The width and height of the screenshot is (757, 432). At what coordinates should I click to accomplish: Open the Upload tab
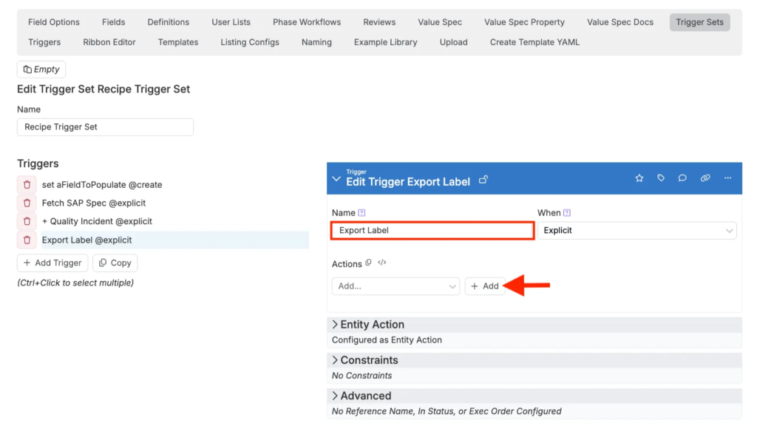[x=453, y=42]
